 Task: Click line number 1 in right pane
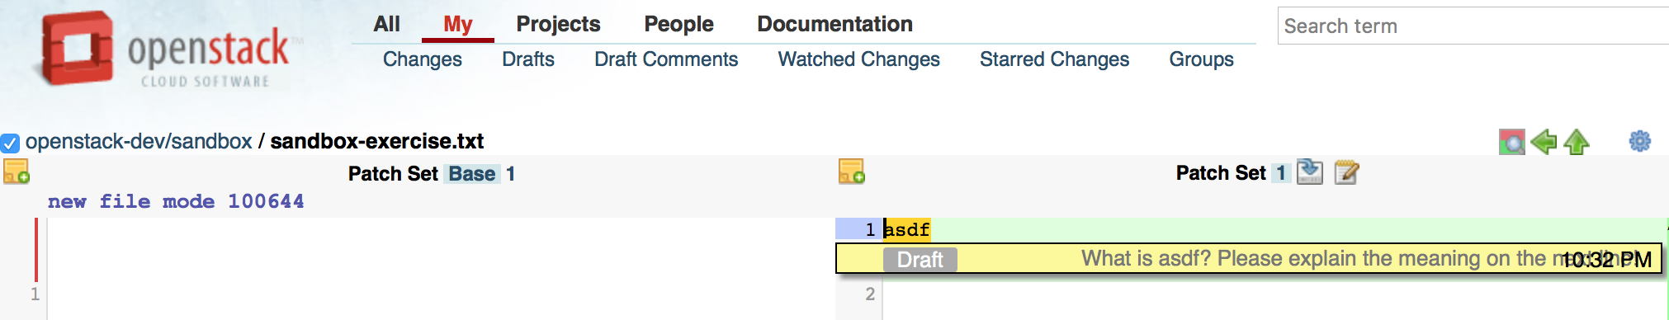pyautogui.click(x=870, y=229)
